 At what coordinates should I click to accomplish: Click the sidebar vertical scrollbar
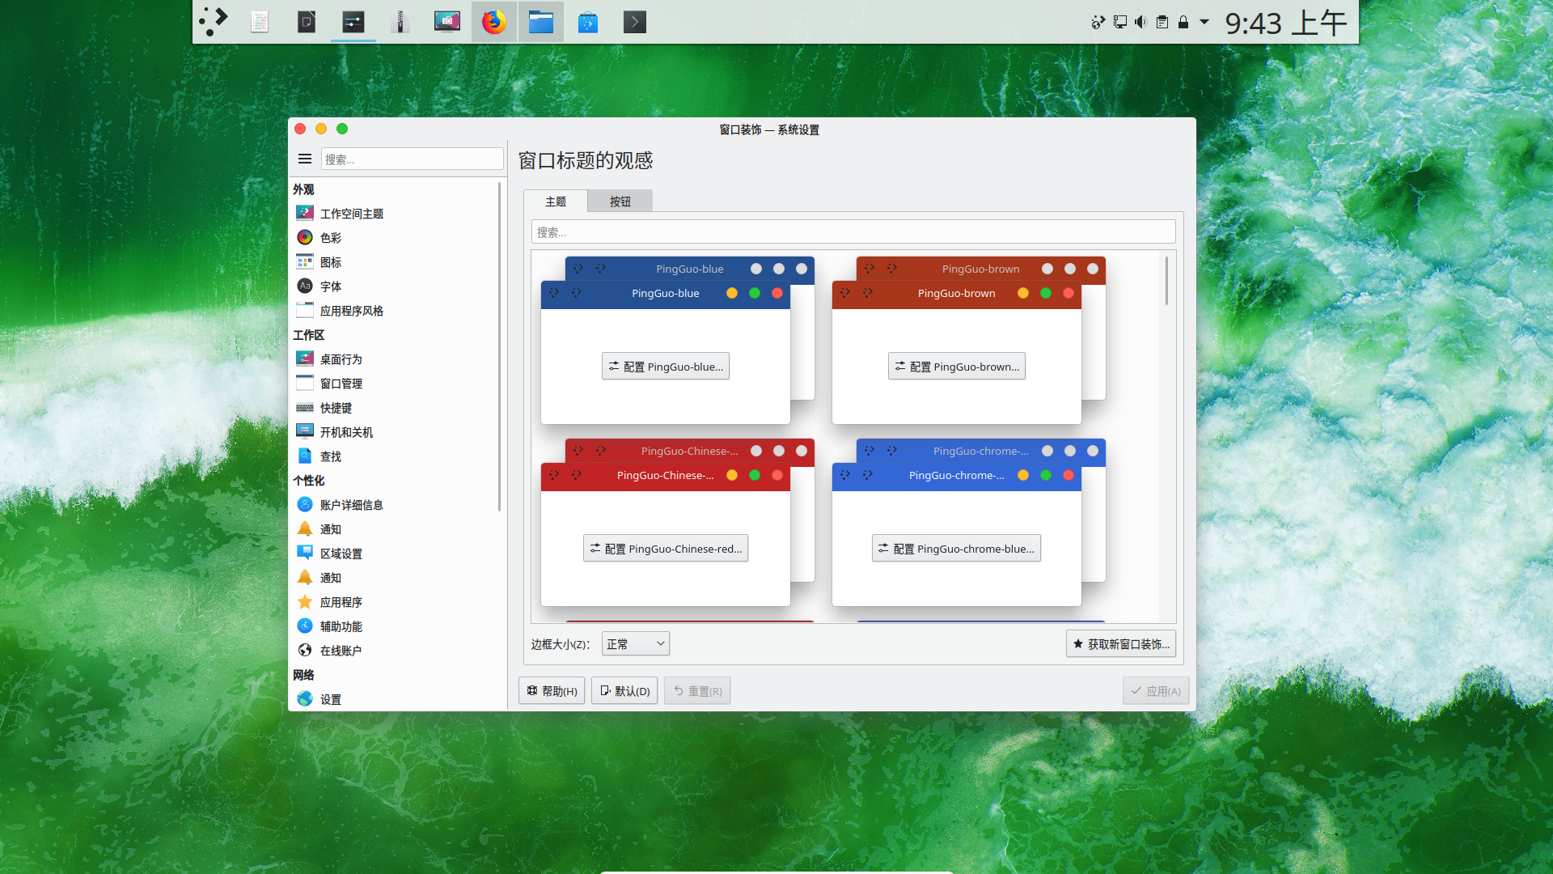pos(499,346)
